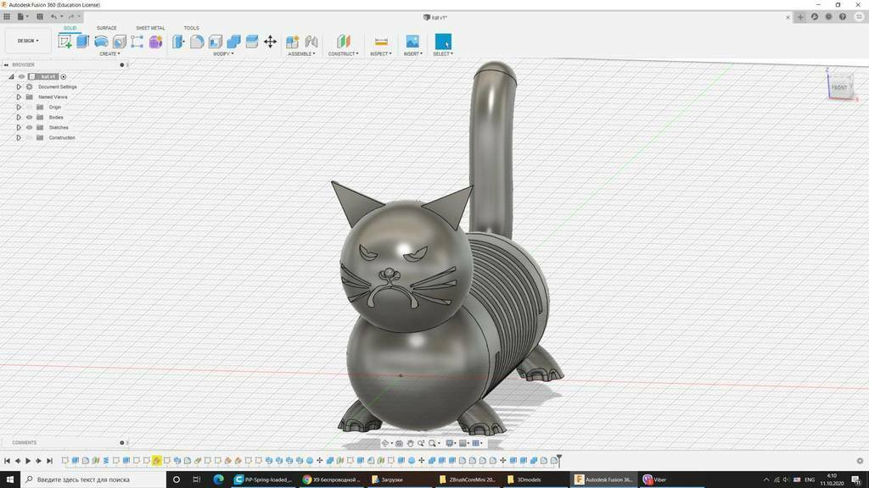Open the Press Pull tool
The image size is (869, 488).
[178, 41]
